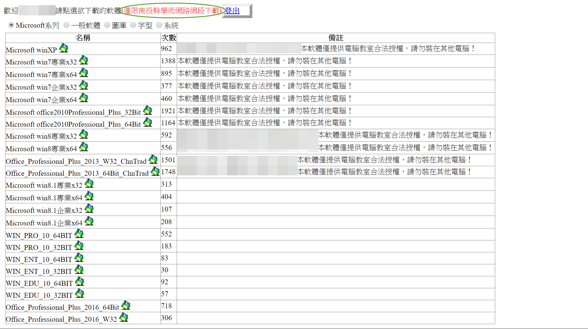588x329 pixels.
Task: Click download icon for WIN_EDU_10_32BIT
Action: point(80,293)
